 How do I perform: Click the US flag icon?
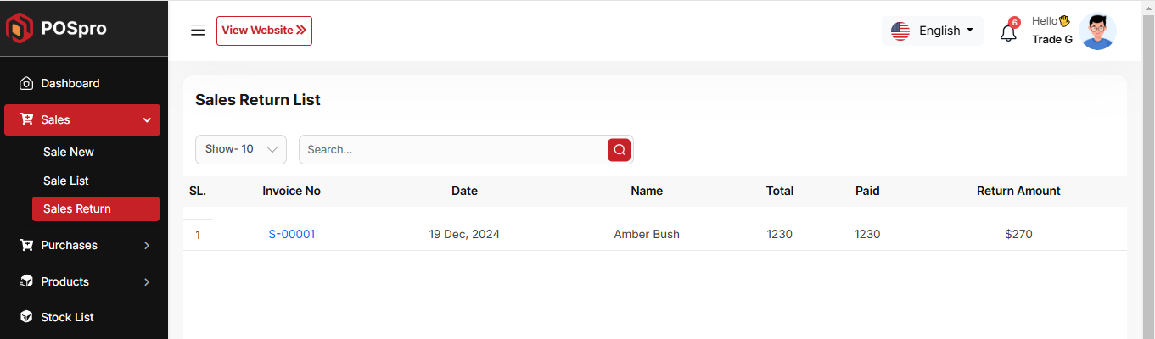tap(900, 31)
